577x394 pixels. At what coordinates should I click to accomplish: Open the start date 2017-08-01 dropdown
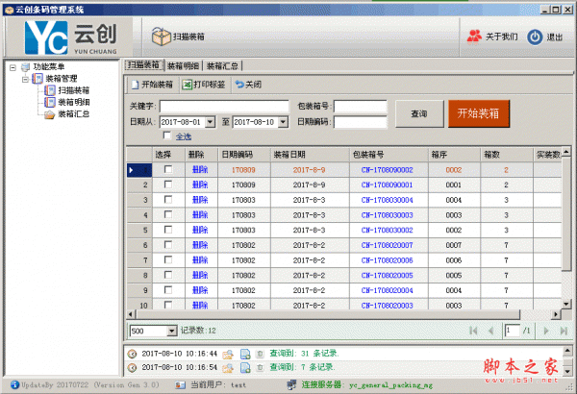pos(212,122)
